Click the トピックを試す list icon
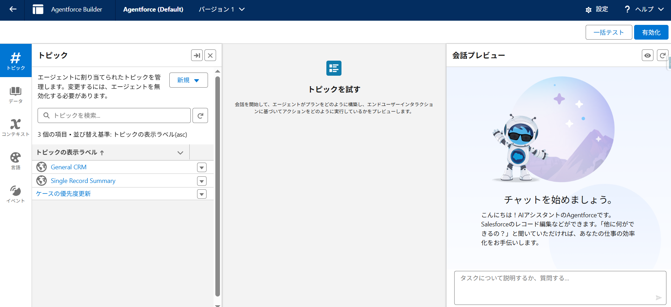Viewport: 671px width, 307px height. (334, 68)
